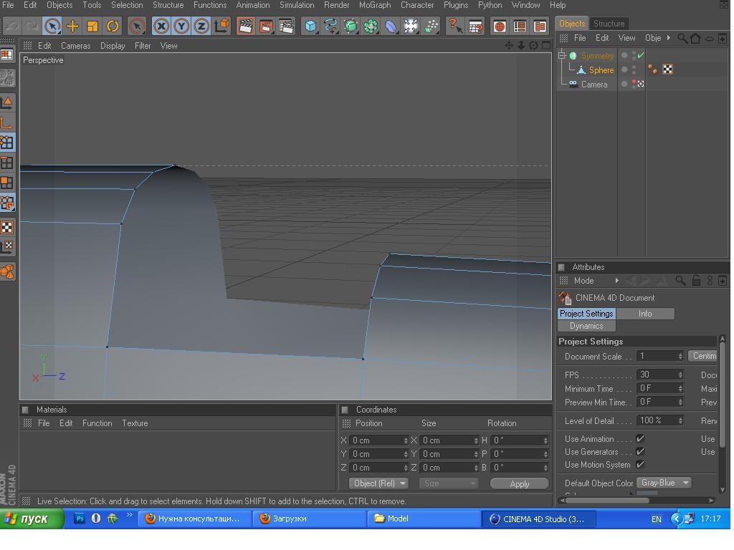The width and height of the screenshot is (734, 550).
Task: Toggle the Symmetry object's green enable checkmark
Action: (641, 55)
